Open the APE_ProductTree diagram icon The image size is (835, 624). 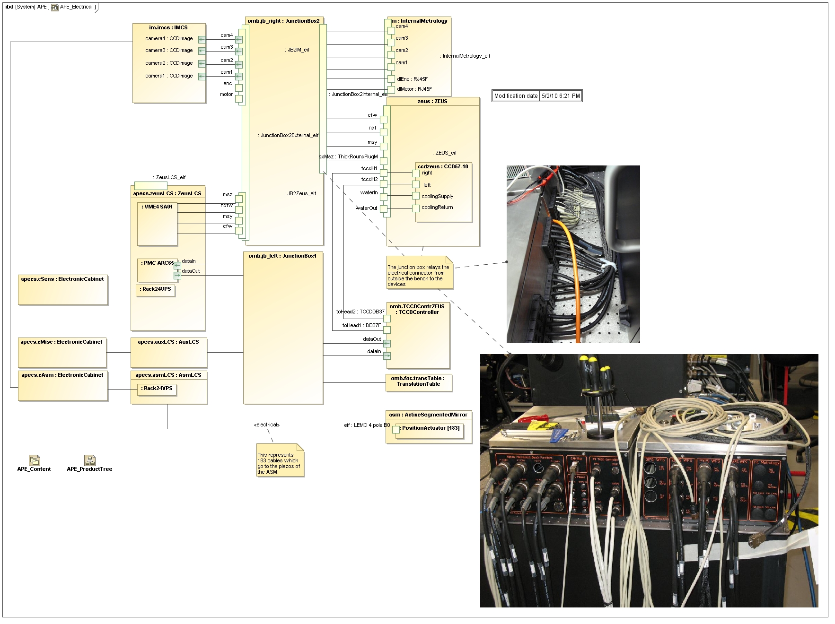pos(90,460)
